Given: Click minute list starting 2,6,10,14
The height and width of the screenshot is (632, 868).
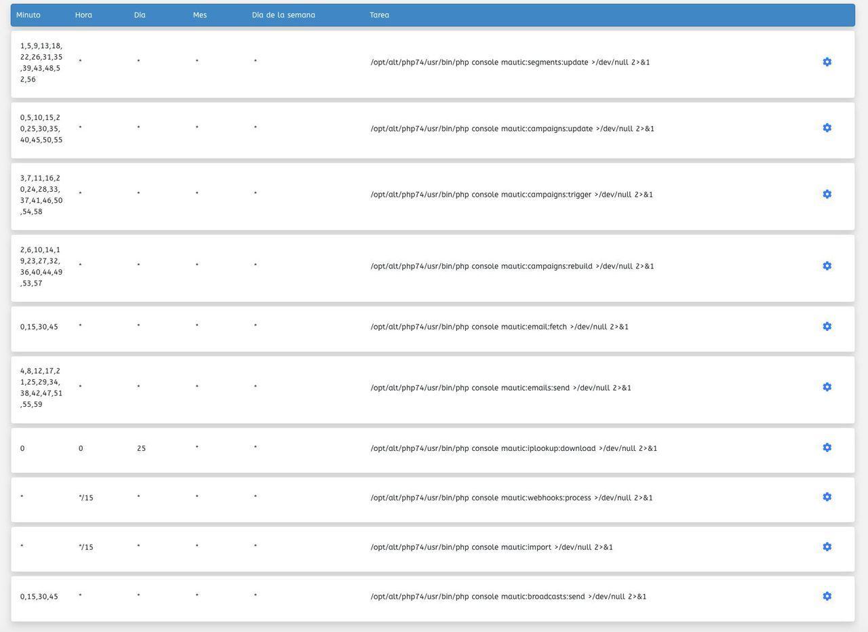Looking at the screenshot, I should coord(41,266).
